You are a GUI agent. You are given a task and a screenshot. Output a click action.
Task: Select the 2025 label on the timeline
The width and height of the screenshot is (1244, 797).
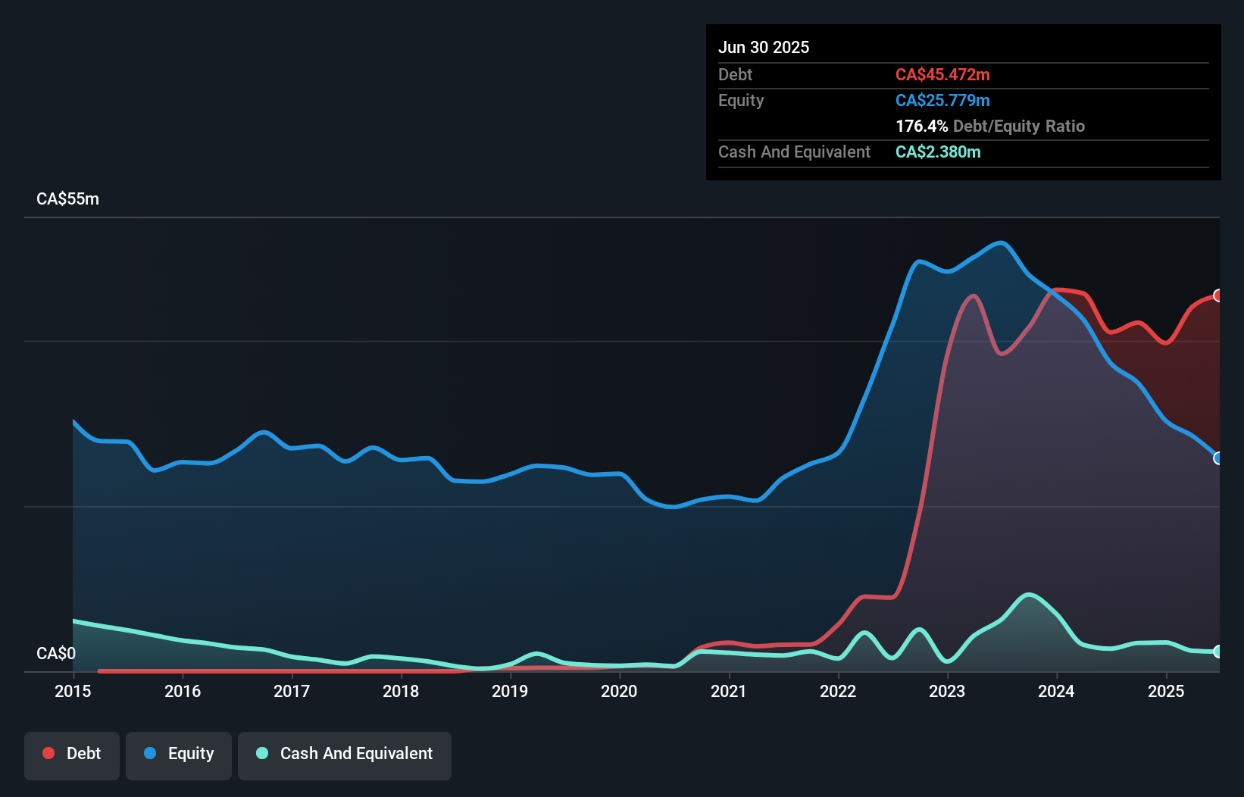click(1167, 691)
